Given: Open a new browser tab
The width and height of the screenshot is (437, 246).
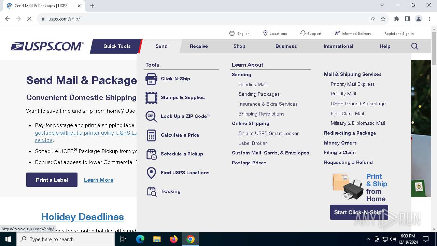Looking at the screenshot, I should pyautogui.click(x=92, y=6).
